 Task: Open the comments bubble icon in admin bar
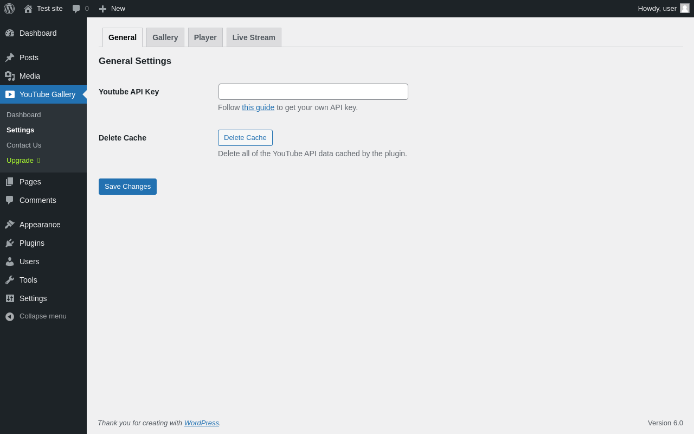[x=76, y=9]
